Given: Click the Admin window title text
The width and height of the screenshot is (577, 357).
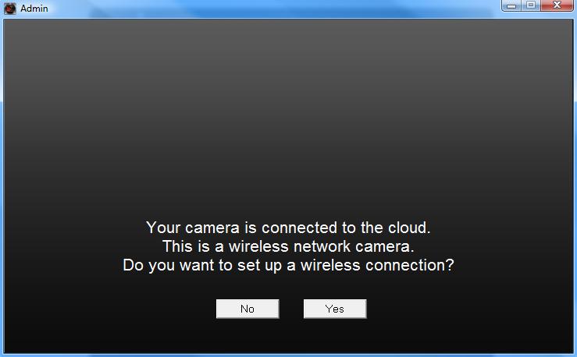Looking at the screenshot, I should (x=34, y=9).
